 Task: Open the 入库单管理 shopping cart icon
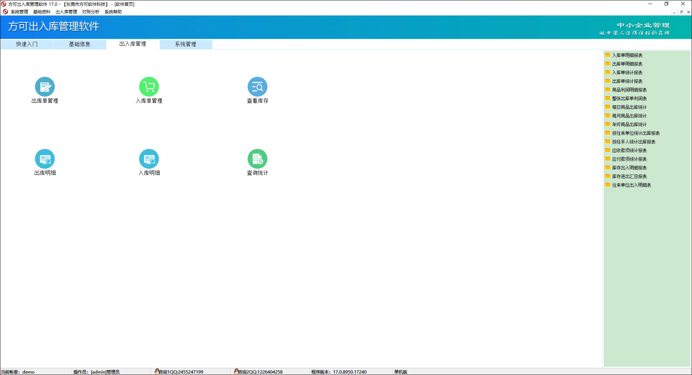149,87
